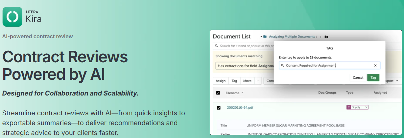Click the Tag toolbar button
Viewport: 404px width, 138px height.
click(234, 81)
